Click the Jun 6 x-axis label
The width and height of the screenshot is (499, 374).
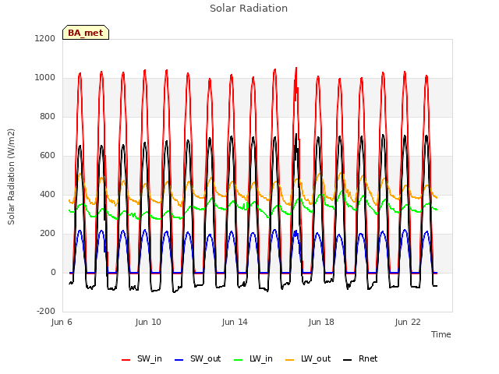pos(62,322)
